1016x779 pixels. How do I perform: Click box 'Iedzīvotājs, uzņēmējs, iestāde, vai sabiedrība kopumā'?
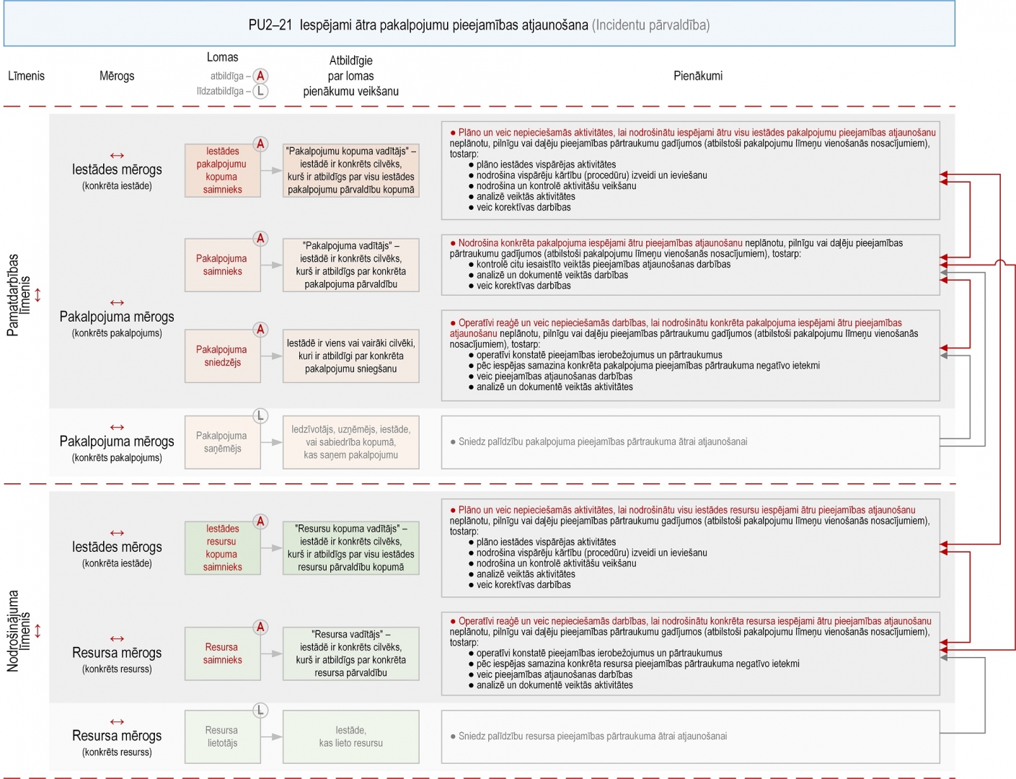click(351, 442)
